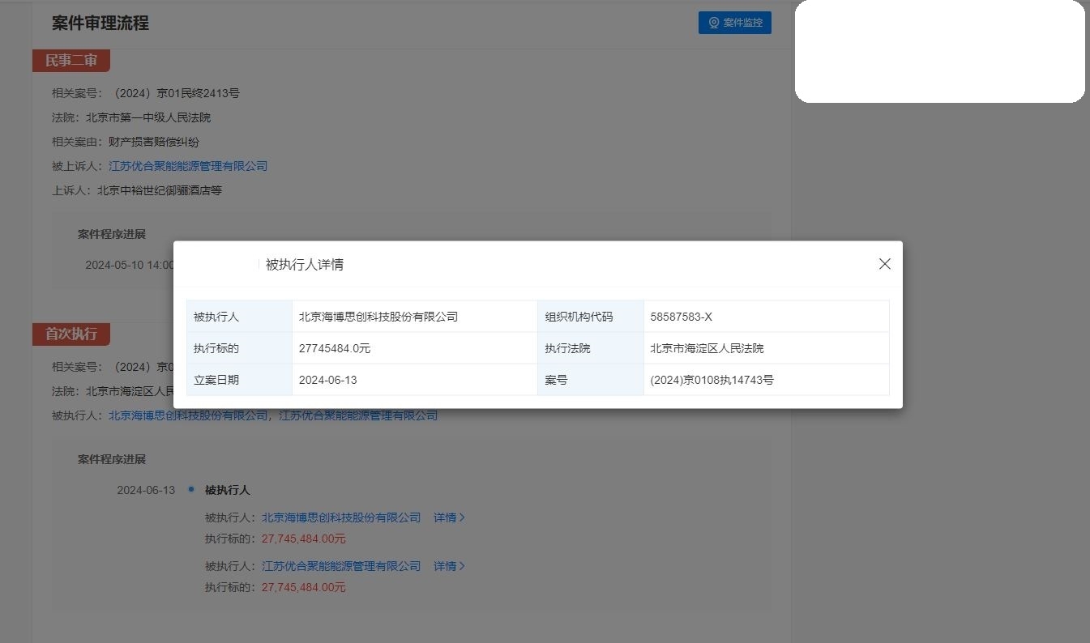Click the court 北京市第一中级人民法院
The height and width of the screenshot is (643, 1090).
148,117
